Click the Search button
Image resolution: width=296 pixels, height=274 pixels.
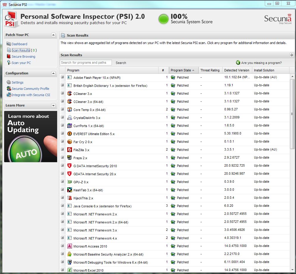(121, 63)
